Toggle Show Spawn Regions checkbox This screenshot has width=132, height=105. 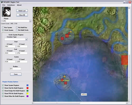pyautogui.click(x=3, y=85)
